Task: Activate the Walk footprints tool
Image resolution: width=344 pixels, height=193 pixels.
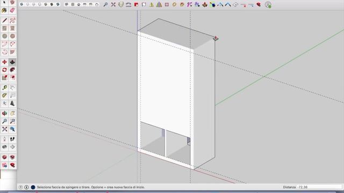Action: point(12,139)
